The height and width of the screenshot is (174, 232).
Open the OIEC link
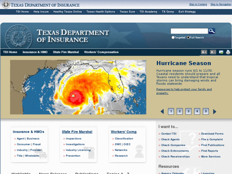[x=127, y=144]
